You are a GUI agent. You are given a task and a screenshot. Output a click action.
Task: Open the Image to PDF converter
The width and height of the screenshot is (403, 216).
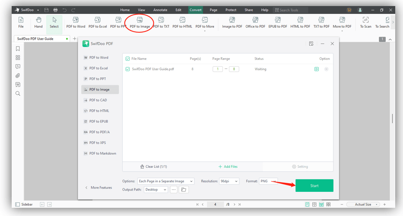tap(232, 22)
